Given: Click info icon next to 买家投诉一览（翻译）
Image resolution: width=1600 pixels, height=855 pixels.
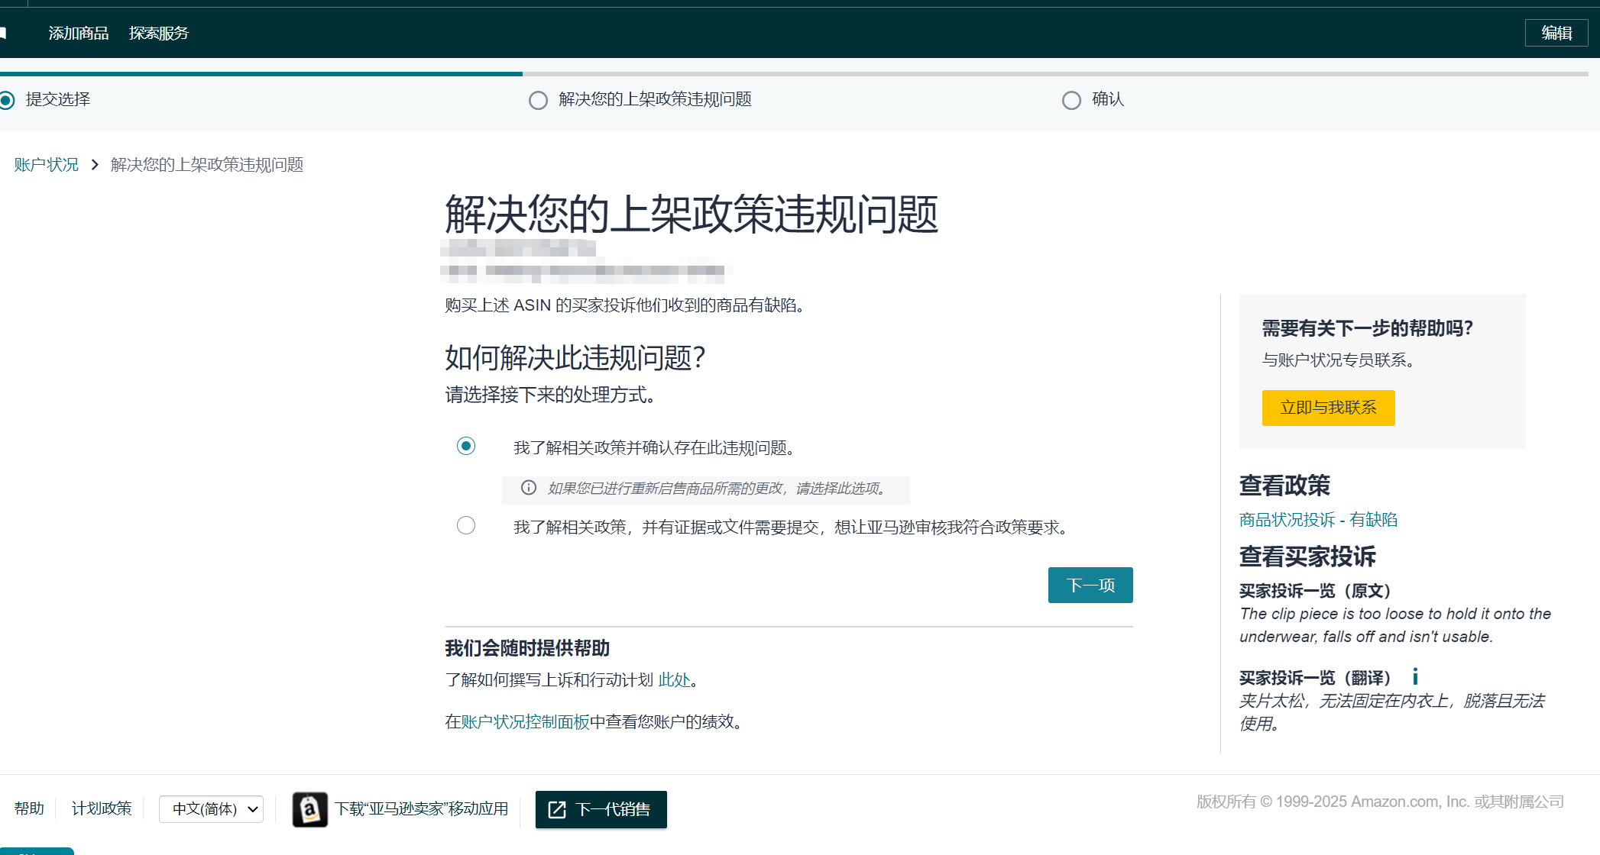Looking at the screenshot, I should click(x=1415, y=676).
